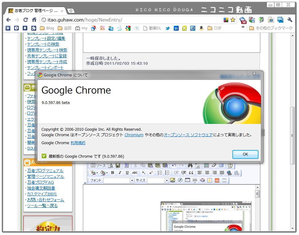Click the page vertical scrollbar thumb

[292, 135]
